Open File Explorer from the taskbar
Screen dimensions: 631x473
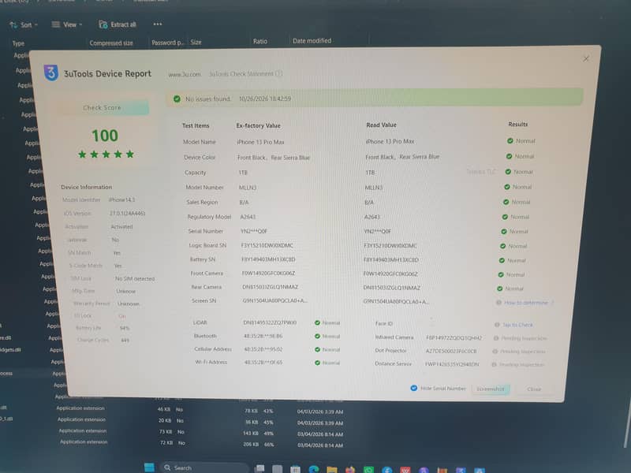[332, 469]
